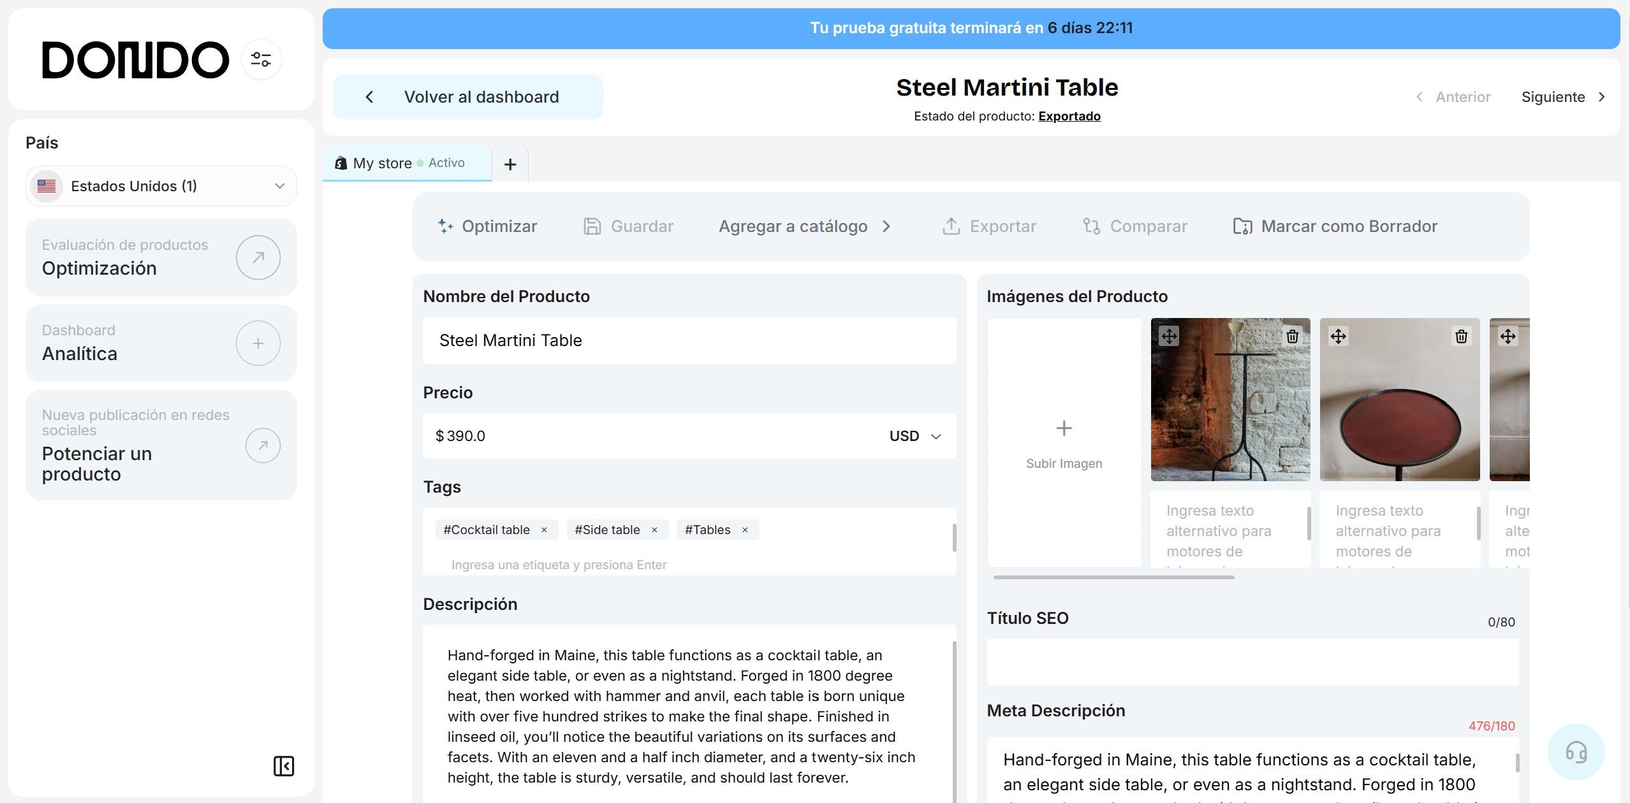Image resolution: width=1630 pixels, height=803 pixels.
Task: Click Volver al dashboard button
Action: coord(467,97)
